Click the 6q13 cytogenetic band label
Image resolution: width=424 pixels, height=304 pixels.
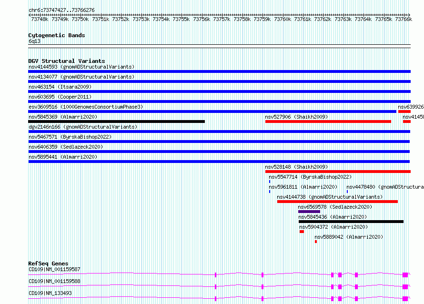tap(34, 41)
